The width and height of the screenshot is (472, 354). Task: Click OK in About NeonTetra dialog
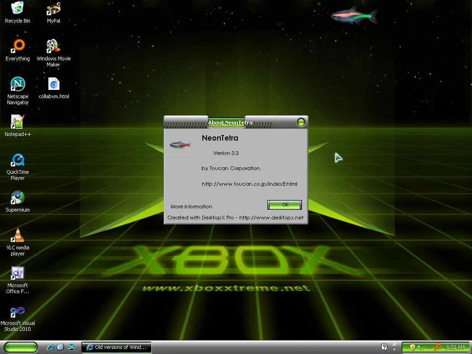284,205
